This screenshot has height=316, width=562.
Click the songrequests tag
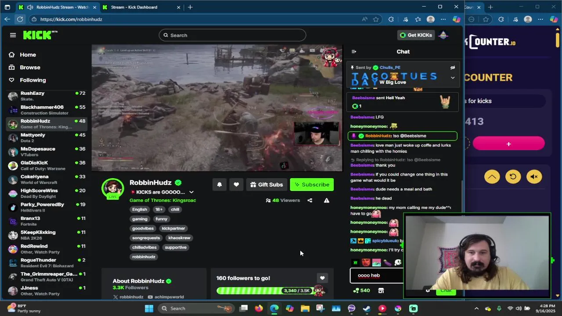coord(146,238)
